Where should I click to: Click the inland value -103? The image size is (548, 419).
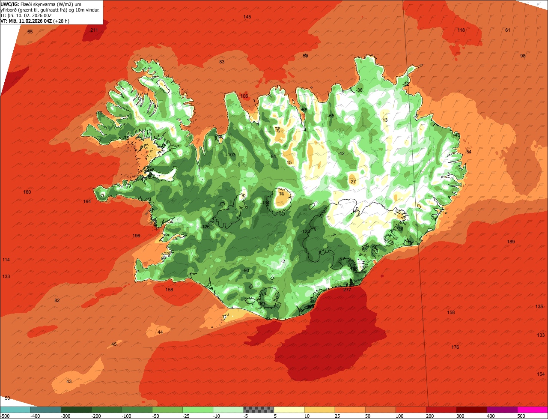pos(230,155)
